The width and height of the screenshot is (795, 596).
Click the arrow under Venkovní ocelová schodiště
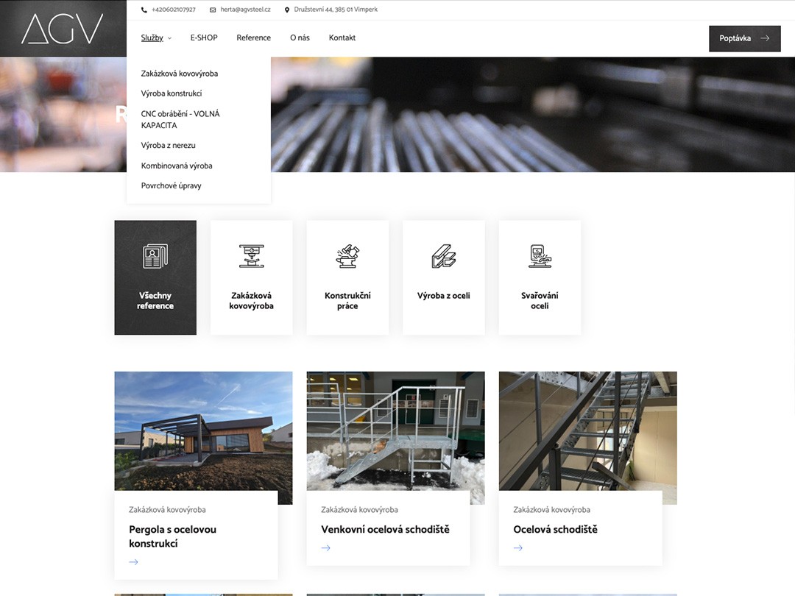[x=325, y=548]
